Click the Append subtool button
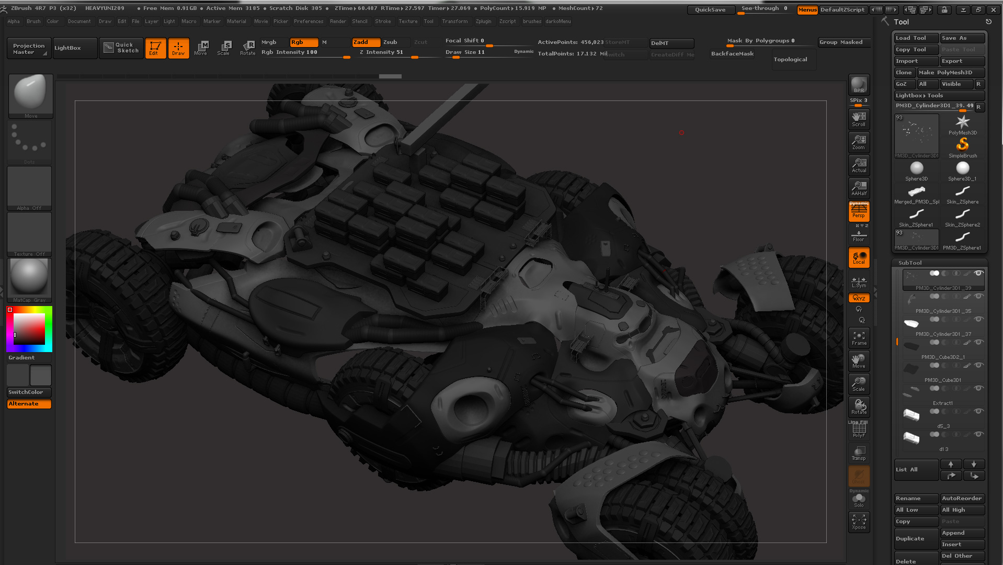 [962, 533]
